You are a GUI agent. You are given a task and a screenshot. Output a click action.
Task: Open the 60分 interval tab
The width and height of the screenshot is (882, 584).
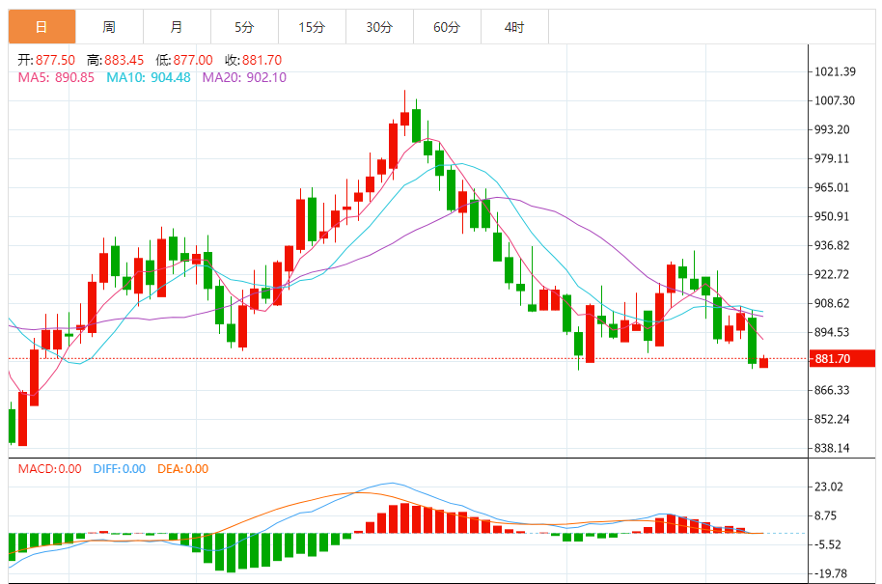click(447, 26)
